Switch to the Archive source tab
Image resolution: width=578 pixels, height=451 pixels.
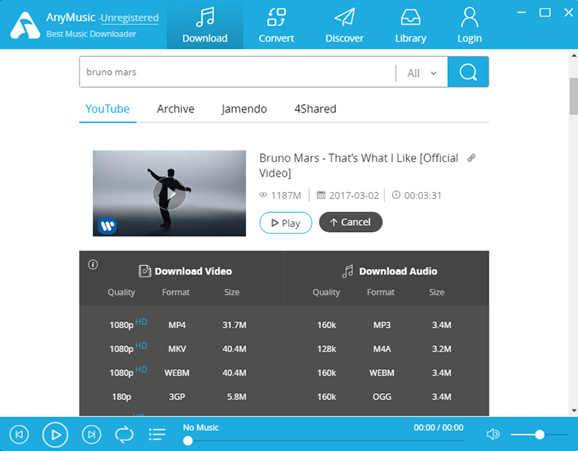click(x=176, y=109)
